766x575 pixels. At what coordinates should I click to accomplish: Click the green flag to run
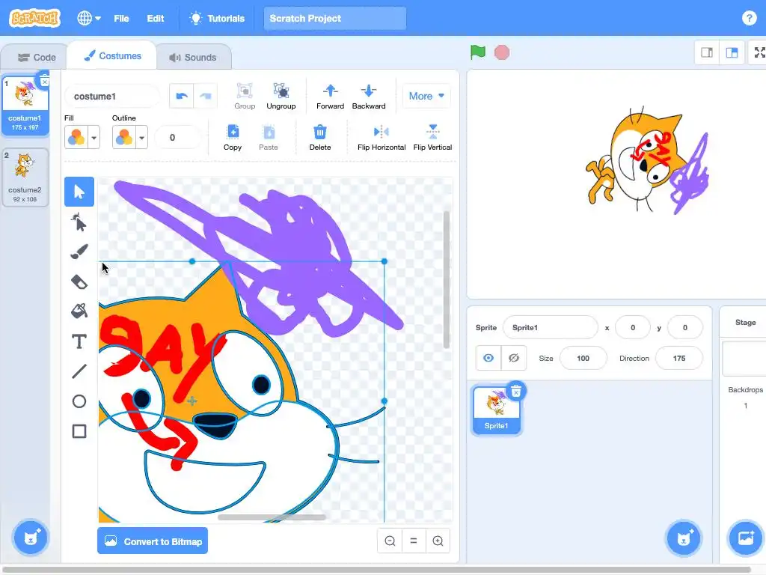click(x=478, y=52)
